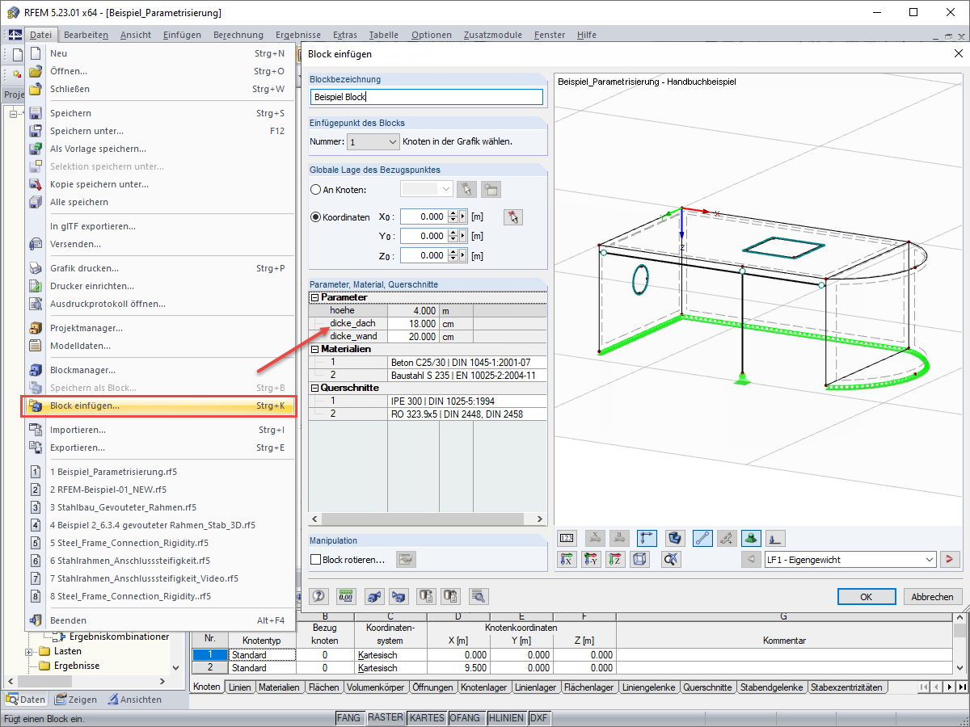Image resolution: width=970 pixels, height=727 pixels.
Task: Choose Block einfügen... from Datei menu
Action: 161,406
